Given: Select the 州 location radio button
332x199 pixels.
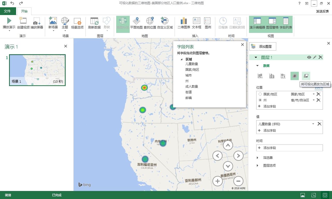Looking at the screenshot, I should tap(260, 100).
